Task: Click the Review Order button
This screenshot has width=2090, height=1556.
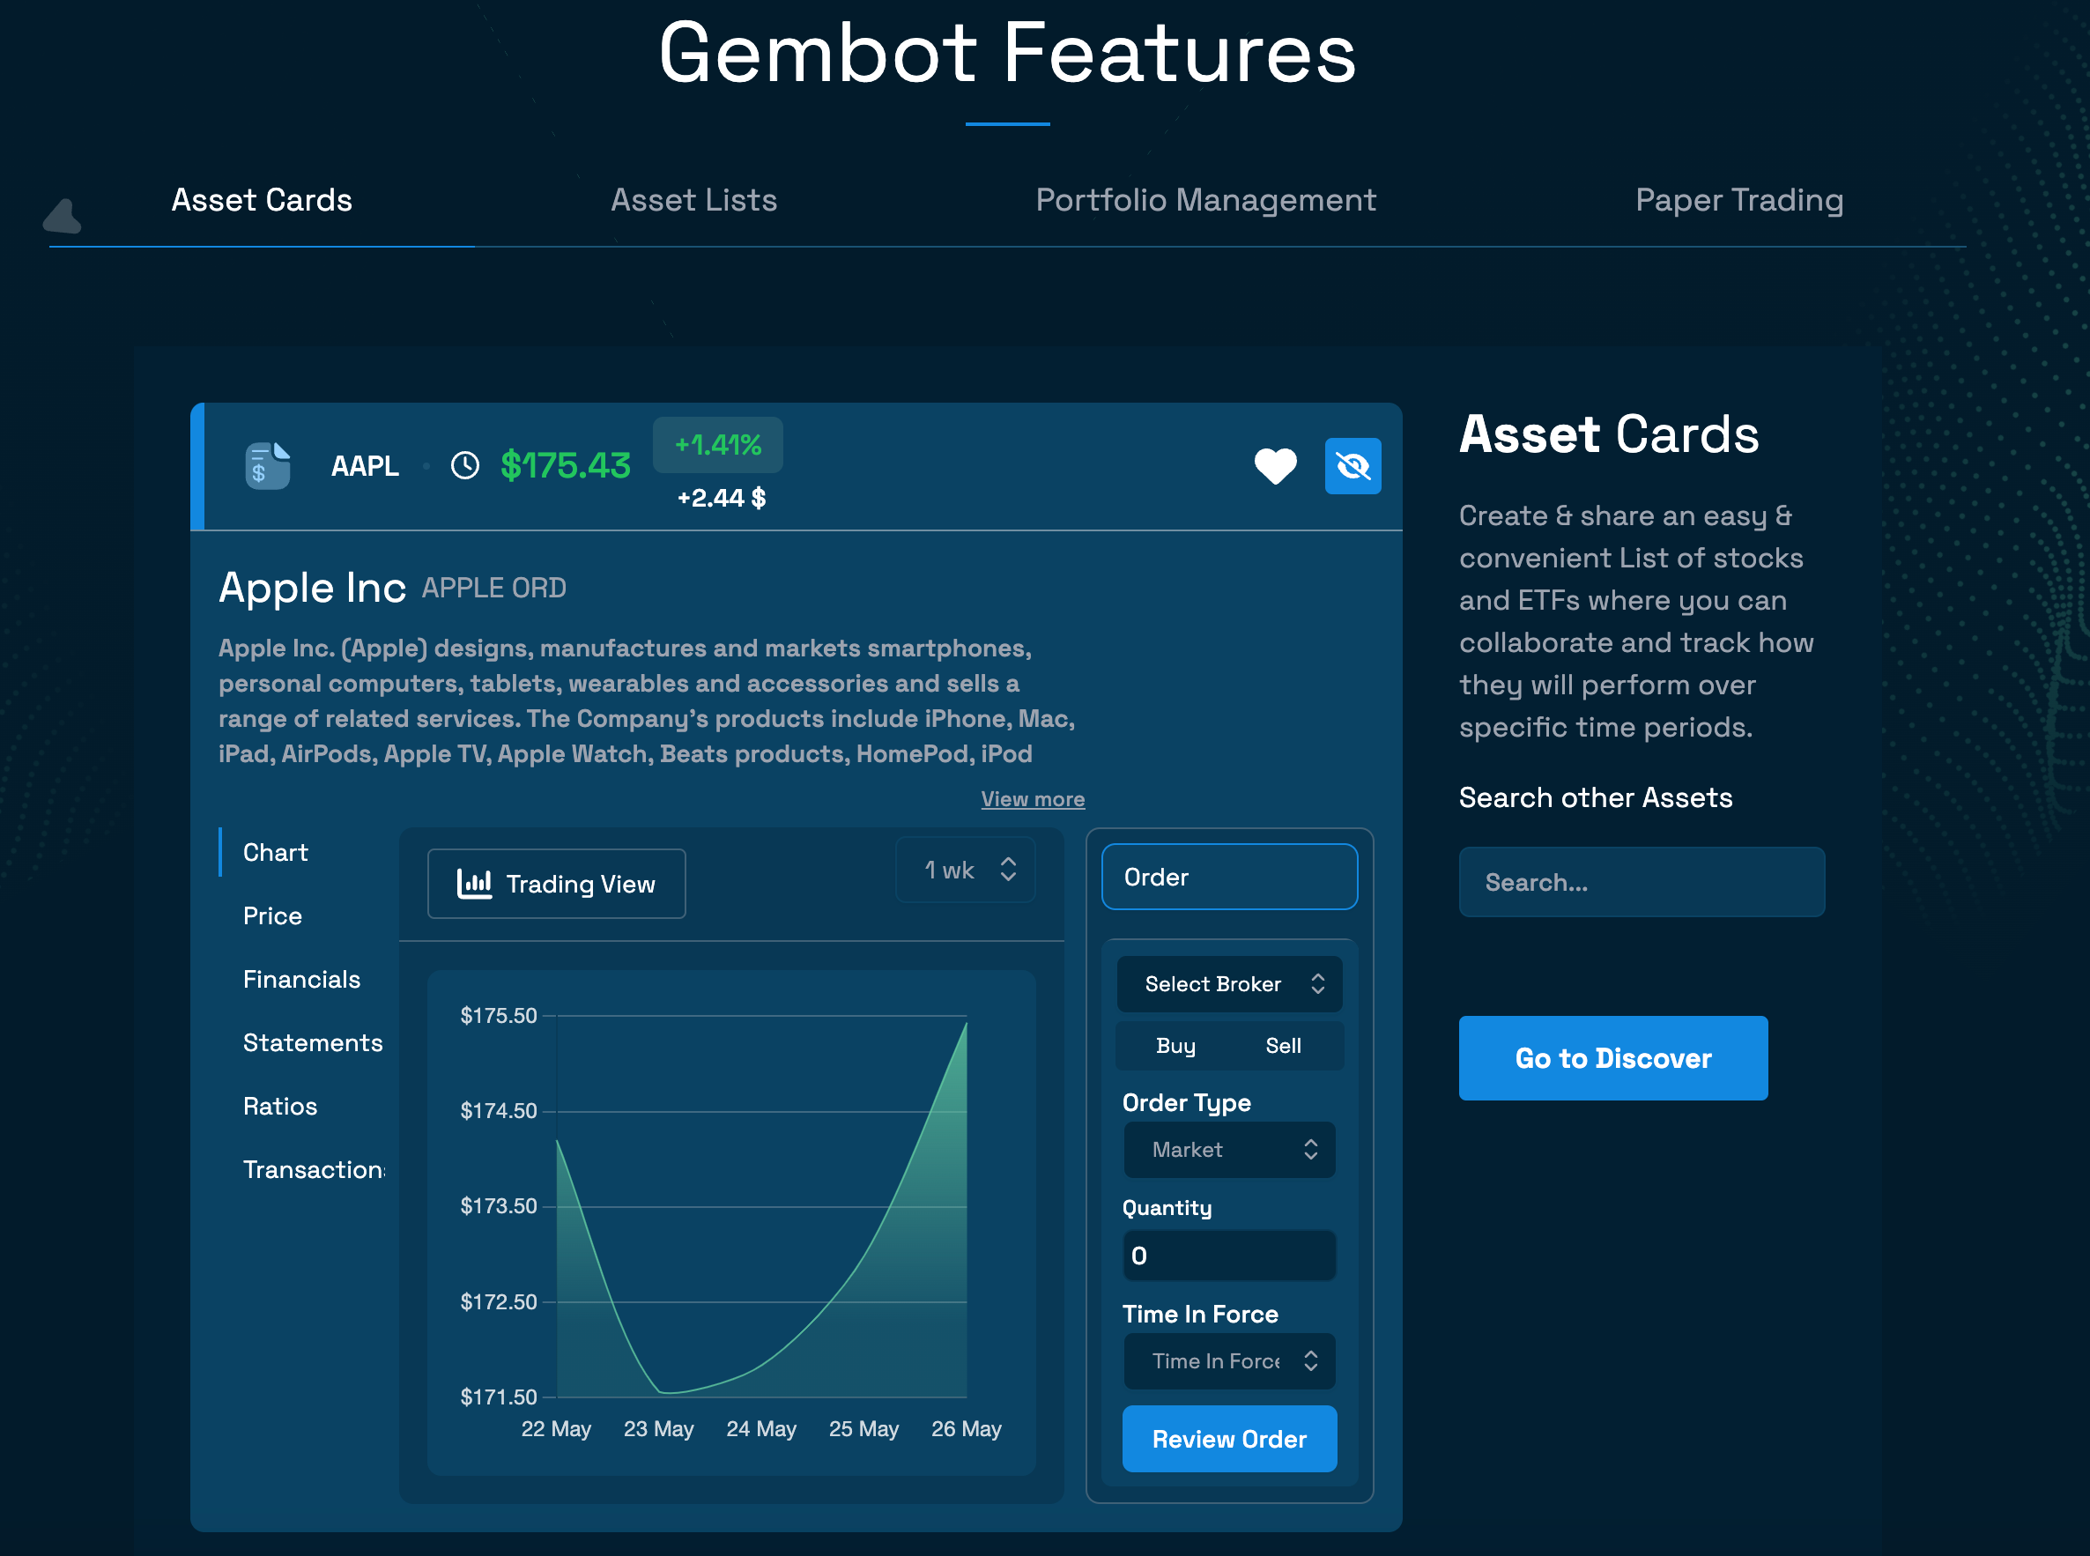Action: point(1229,1439)
